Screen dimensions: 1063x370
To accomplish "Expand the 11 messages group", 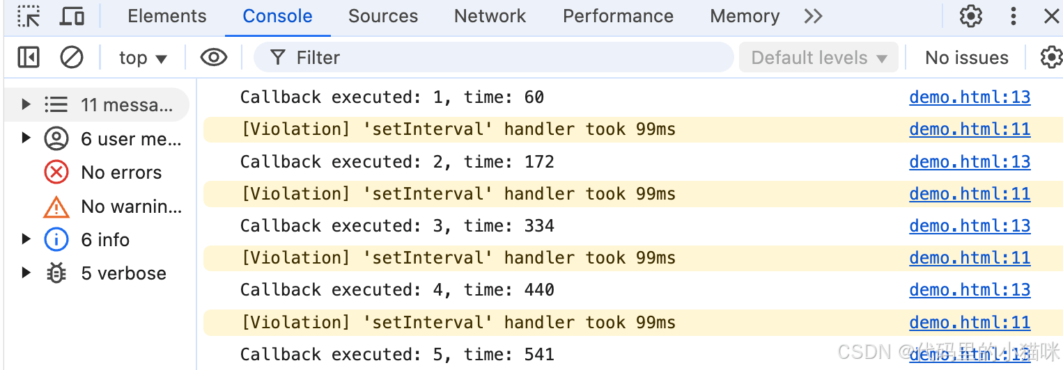I will tap(26, 105).
